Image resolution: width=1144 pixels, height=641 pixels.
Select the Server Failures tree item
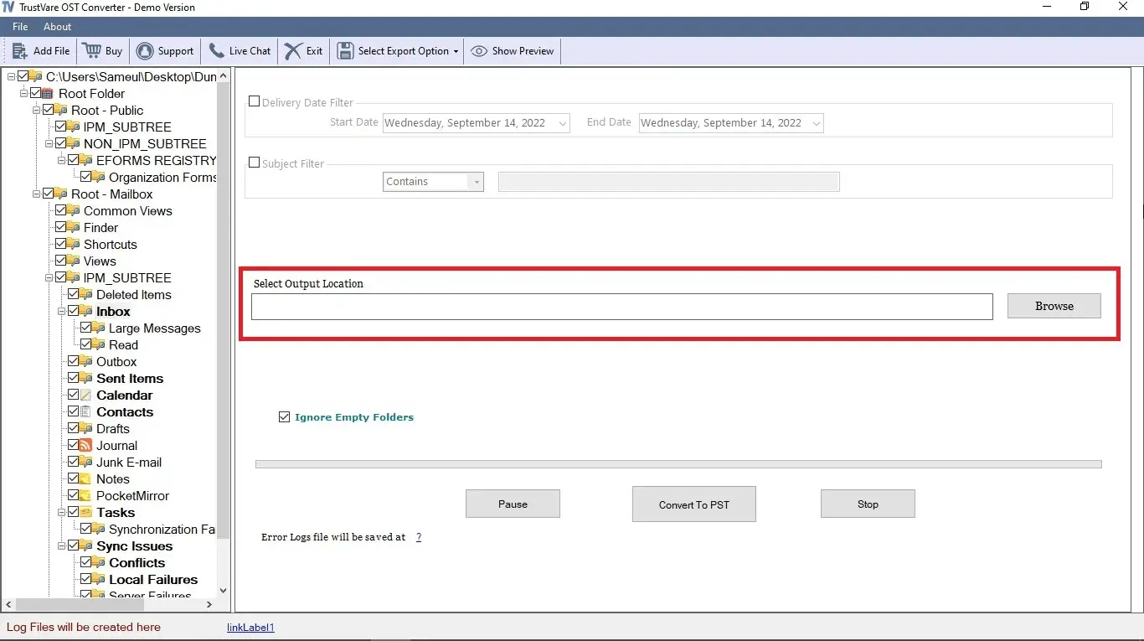pyautogui.click(x=150, y=595)
